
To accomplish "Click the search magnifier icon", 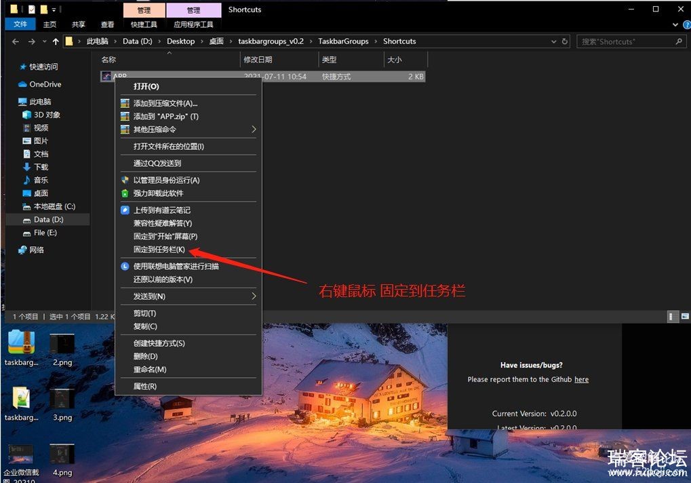I will (679, 41).
